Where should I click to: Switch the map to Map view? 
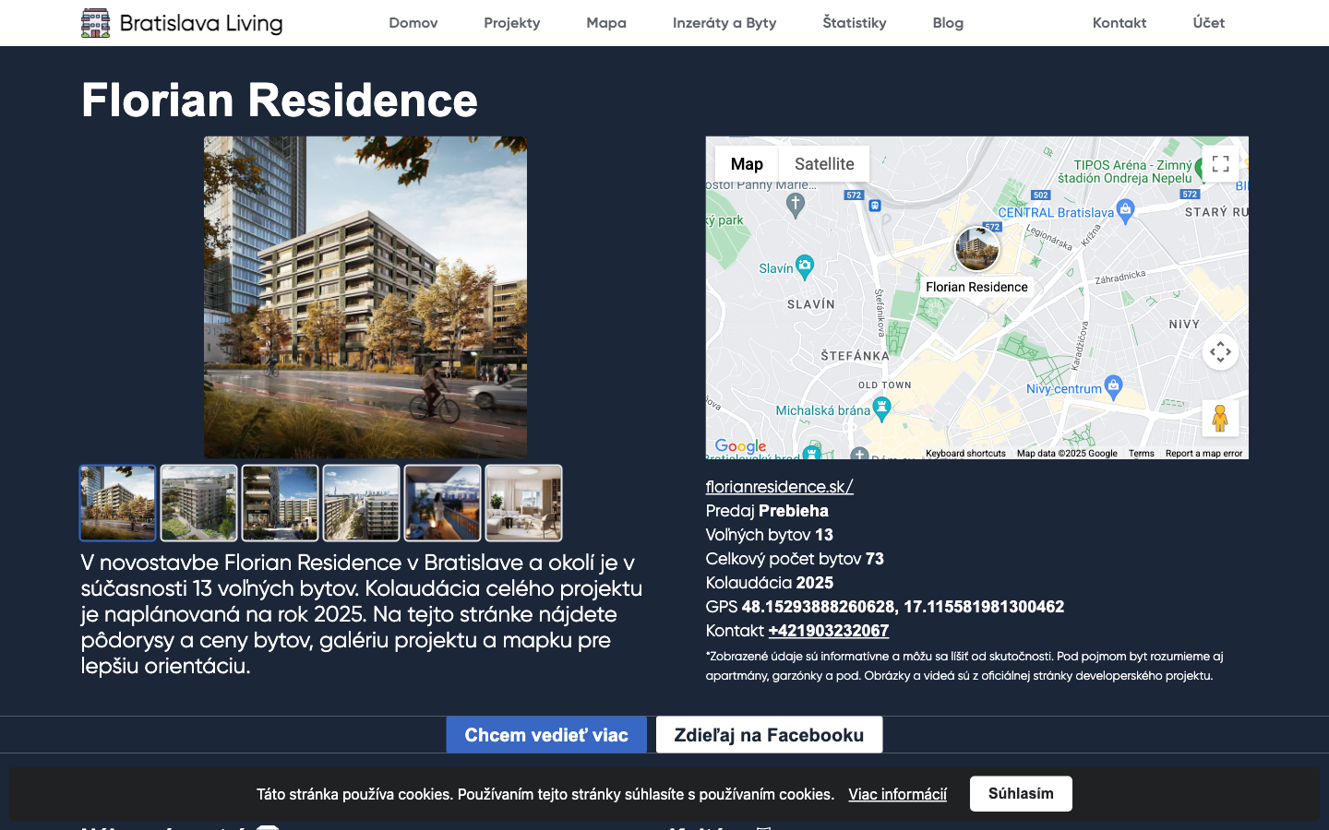747,163
